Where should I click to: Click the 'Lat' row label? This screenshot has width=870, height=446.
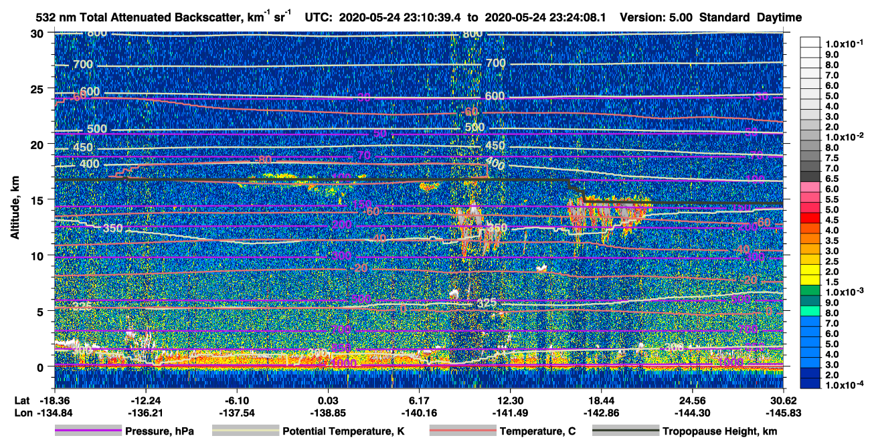click(x=21, y=400)
